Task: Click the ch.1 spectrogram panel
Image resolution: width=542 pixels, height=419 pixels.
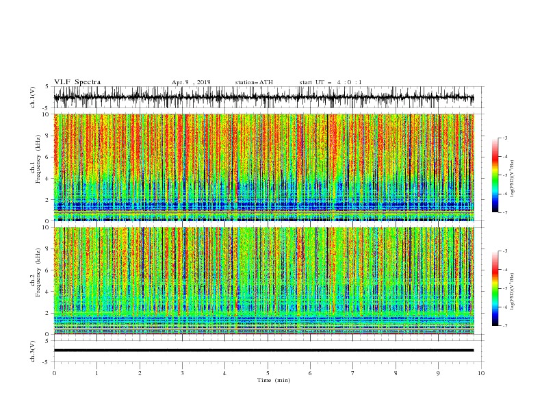Action: click(264, 167)
